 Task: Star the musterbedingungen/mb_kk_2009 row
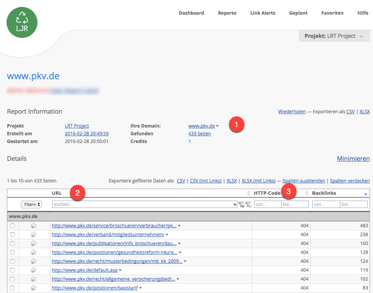pos(34,261)
